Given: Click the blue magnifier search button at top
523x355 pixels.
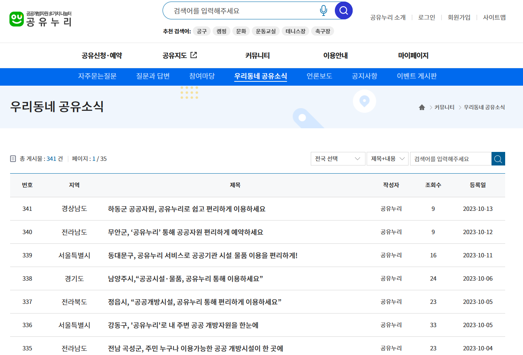Looking at the screenshot, I should [343, 10].
